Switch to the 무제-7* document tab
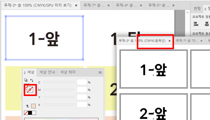Image resolution: width=210 pixels, height=120 pixels. [x=94, y=5]
